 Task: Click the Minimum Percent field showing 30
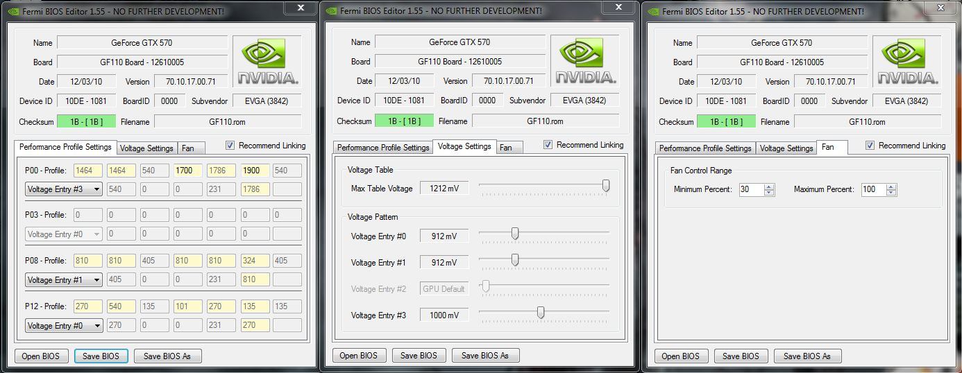tap(752, 189)
